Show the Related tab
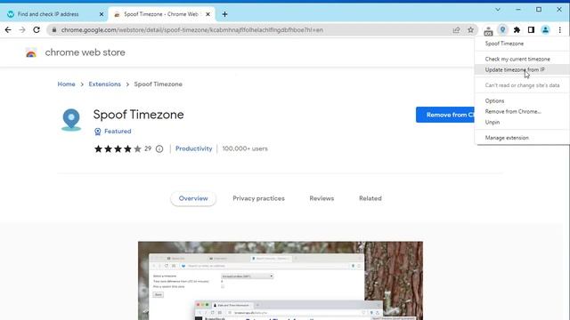The width and height of the screenshot is (570, 320). coord(370,198)
